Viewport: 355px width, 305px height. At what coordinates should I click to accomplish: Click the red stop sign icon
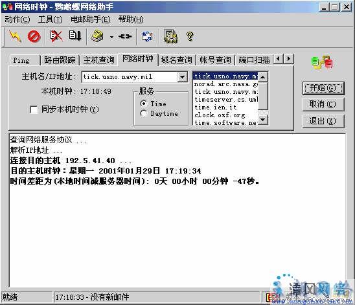[34, 36]
